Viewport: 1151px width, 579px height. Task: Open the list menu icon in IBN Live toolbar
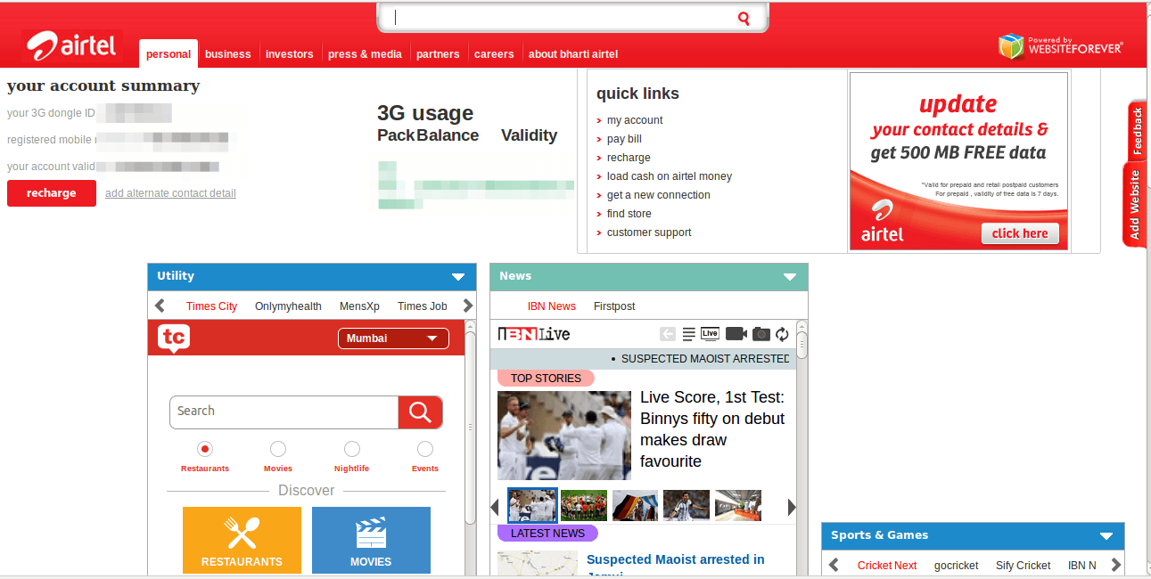pyautogui.click(x=688, y=334)
